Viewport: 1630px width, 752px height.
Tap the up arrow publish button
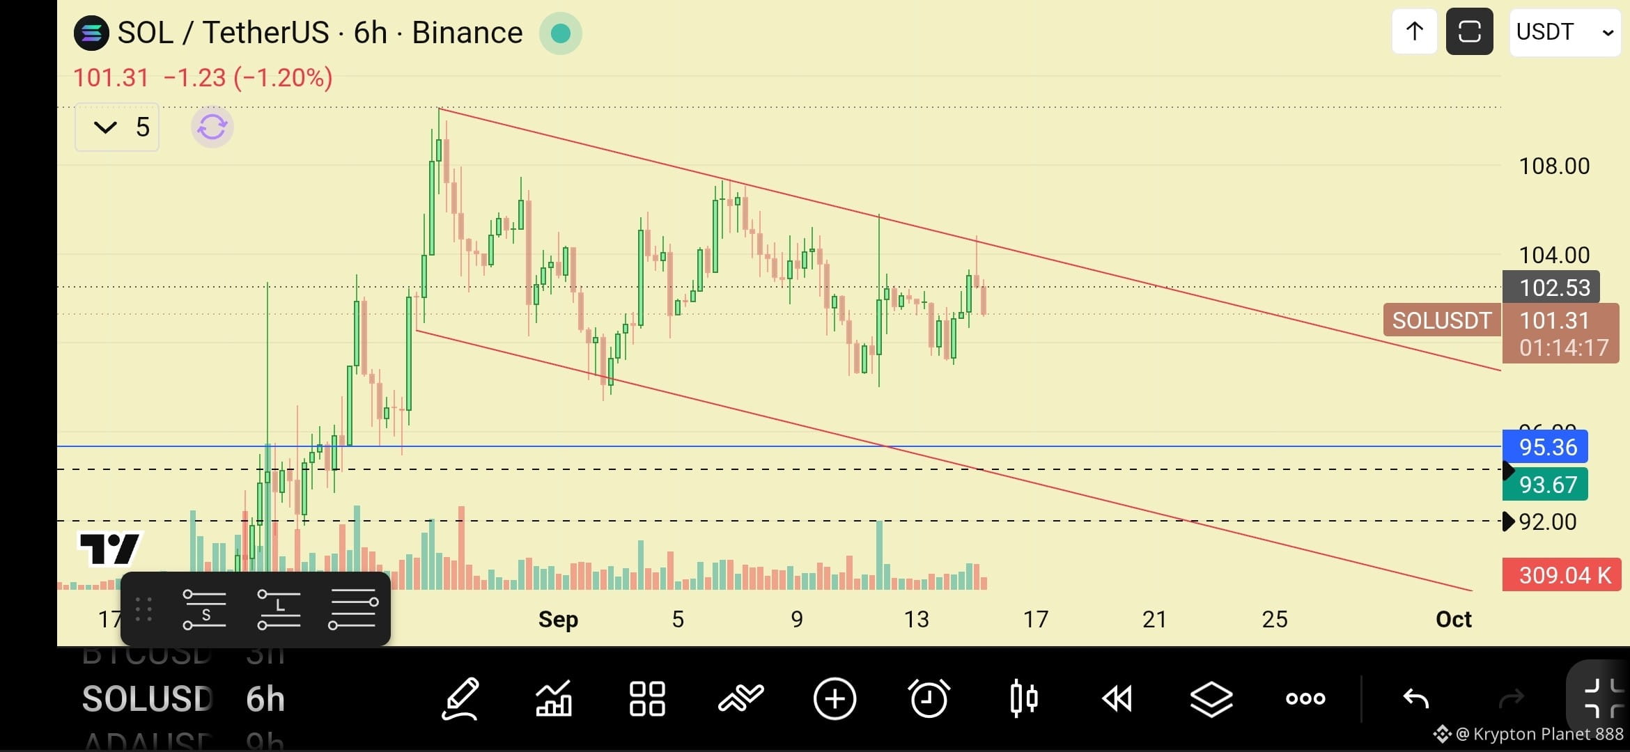(1414, 32)
